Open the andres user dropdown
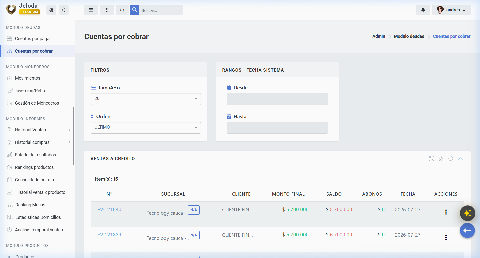This screenshot has width=480, height=258. (451, 10)
